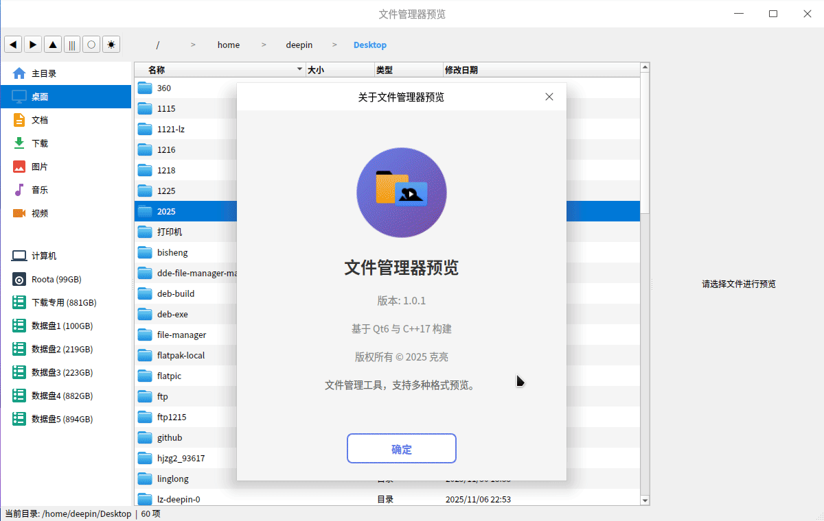Select the lz-deepin-0 folder row
This screenshot has height=521, width=824.
click(387, 499)
